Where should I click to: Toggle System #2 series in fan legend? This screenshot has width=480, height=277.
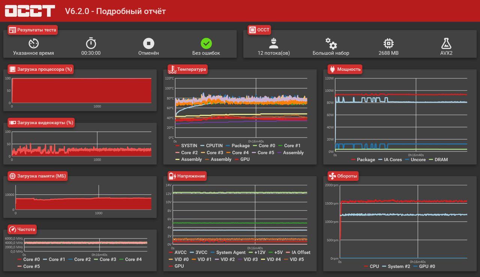click(396, 266)
